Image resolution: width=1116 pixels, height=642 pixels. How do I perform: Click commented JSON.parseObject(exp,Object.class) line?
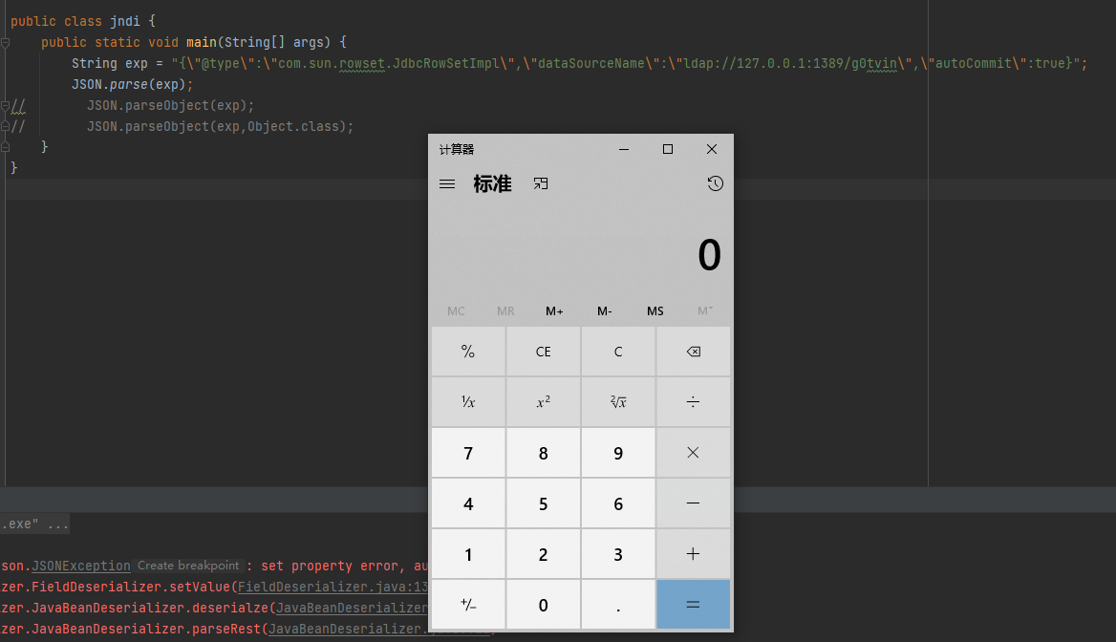point(220,127)
